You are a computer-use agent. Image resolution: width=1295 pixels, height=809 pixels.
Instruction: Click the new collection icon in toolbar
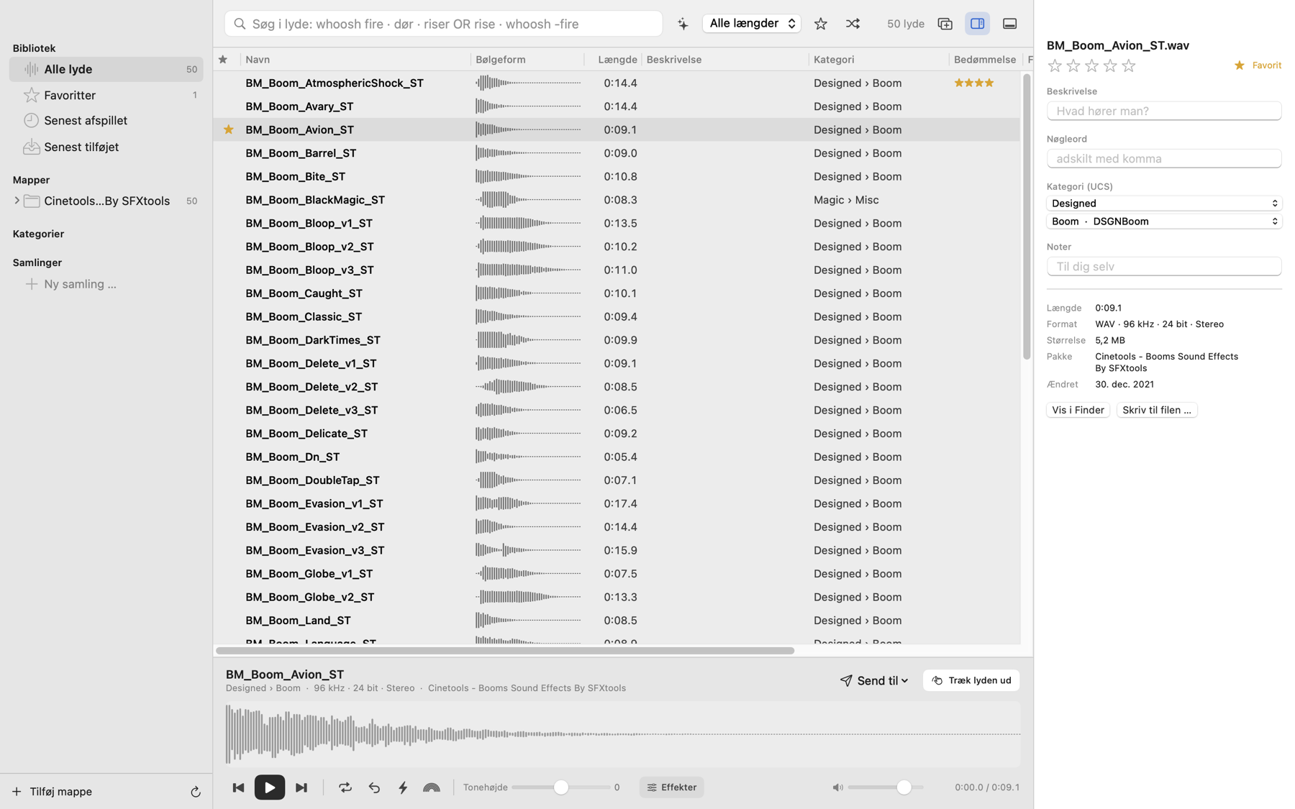pos(945,24)
